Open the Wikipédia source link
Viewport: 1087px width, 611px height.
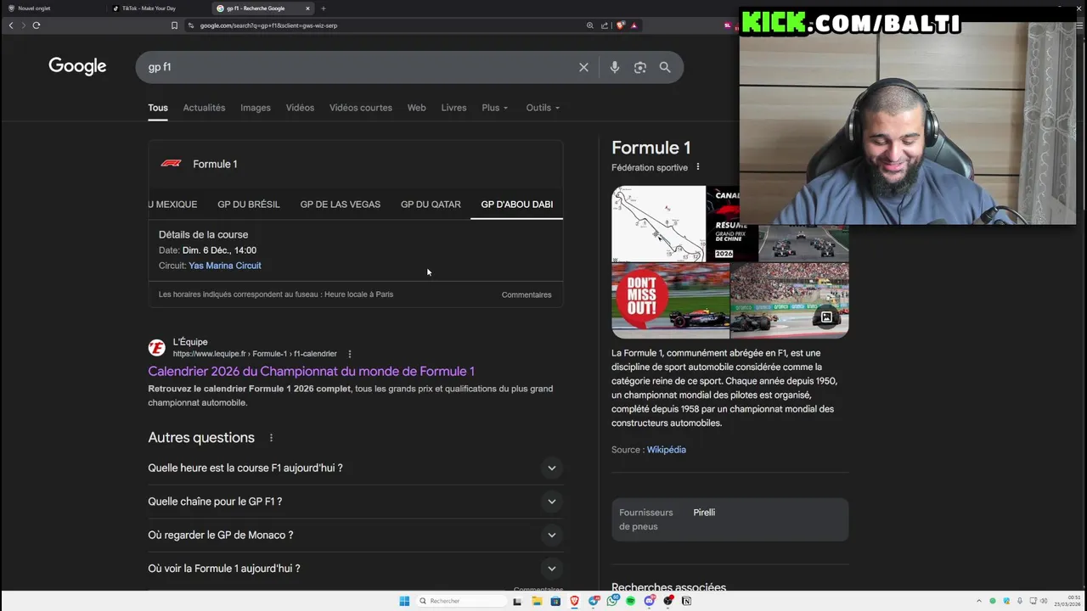pyautogui.click(x=667, y=450)
